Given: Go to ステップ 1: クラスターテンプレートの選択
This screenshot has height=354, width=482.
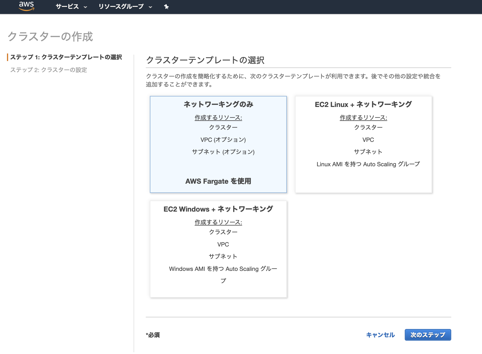Looking at the screenshot, I should (x=66, y=57).
